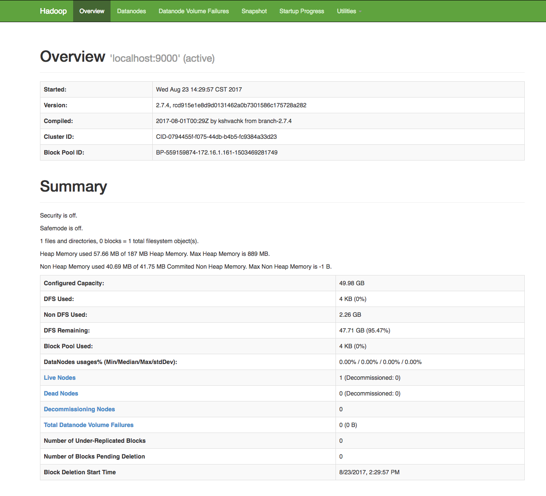Click the Non Heap Memory used line

186,267
